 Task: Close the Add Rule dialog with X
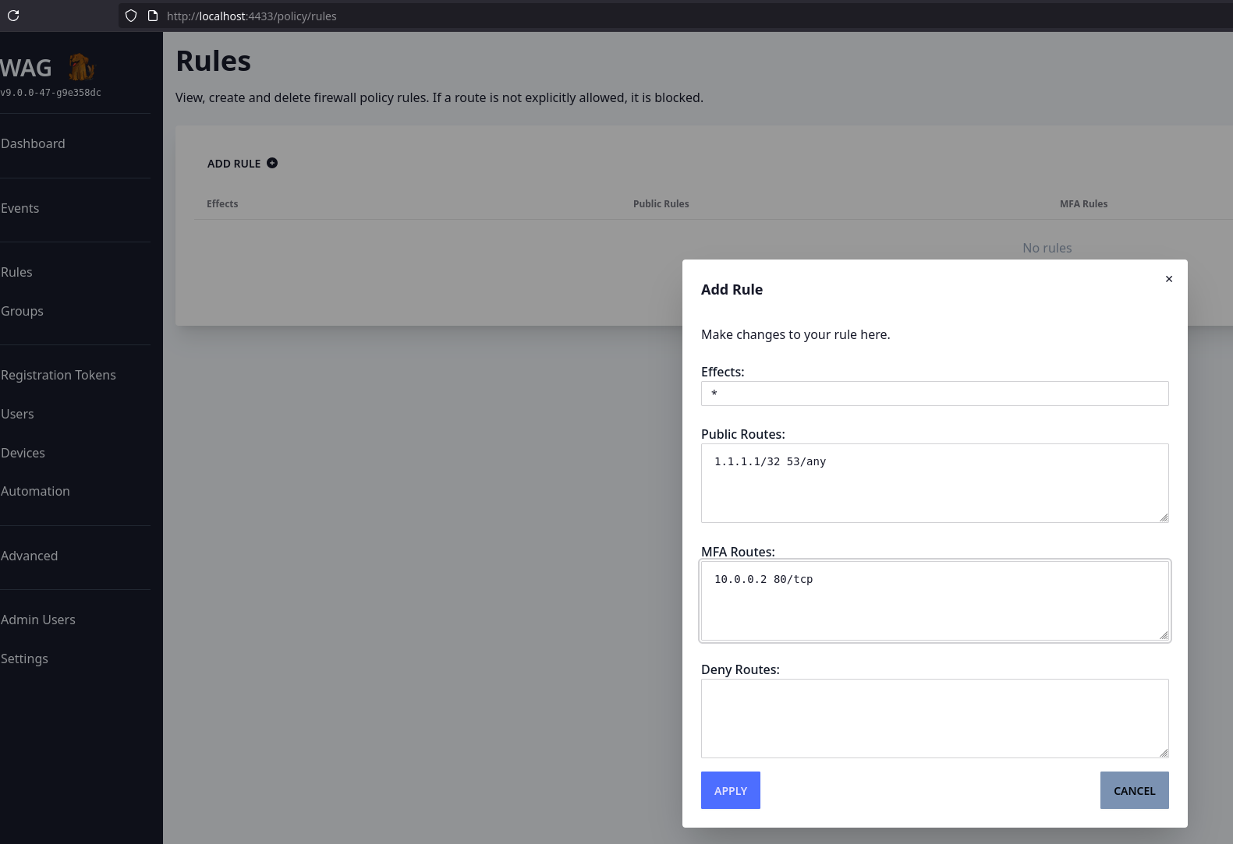coord(1168,279)
